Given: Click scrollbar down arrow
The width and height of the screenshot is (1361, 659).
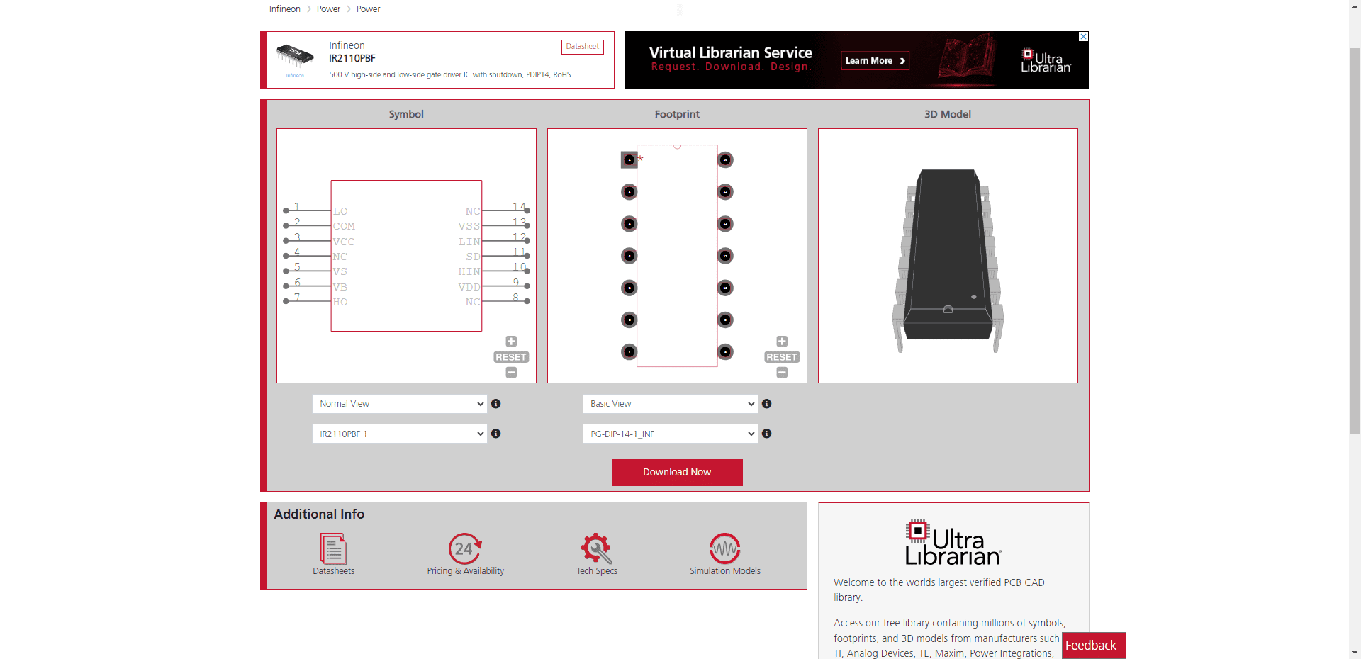Looking at the screenshot, I should [1355, 653].
